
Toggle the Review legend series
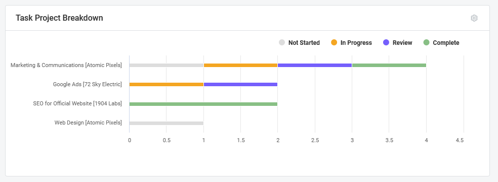[x=398, y=43]
